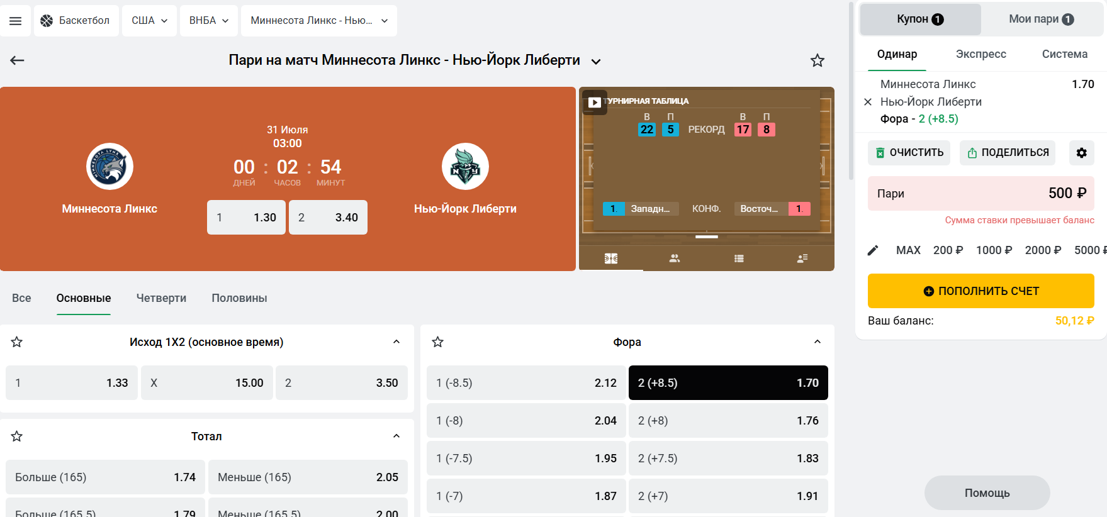The image size is (1107, 517).
Task: Open the США country dropdown
Action: point(149,21)
